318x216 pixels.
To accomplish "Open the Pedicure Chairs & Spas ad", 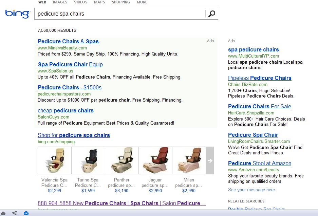I will pos(68,41).
